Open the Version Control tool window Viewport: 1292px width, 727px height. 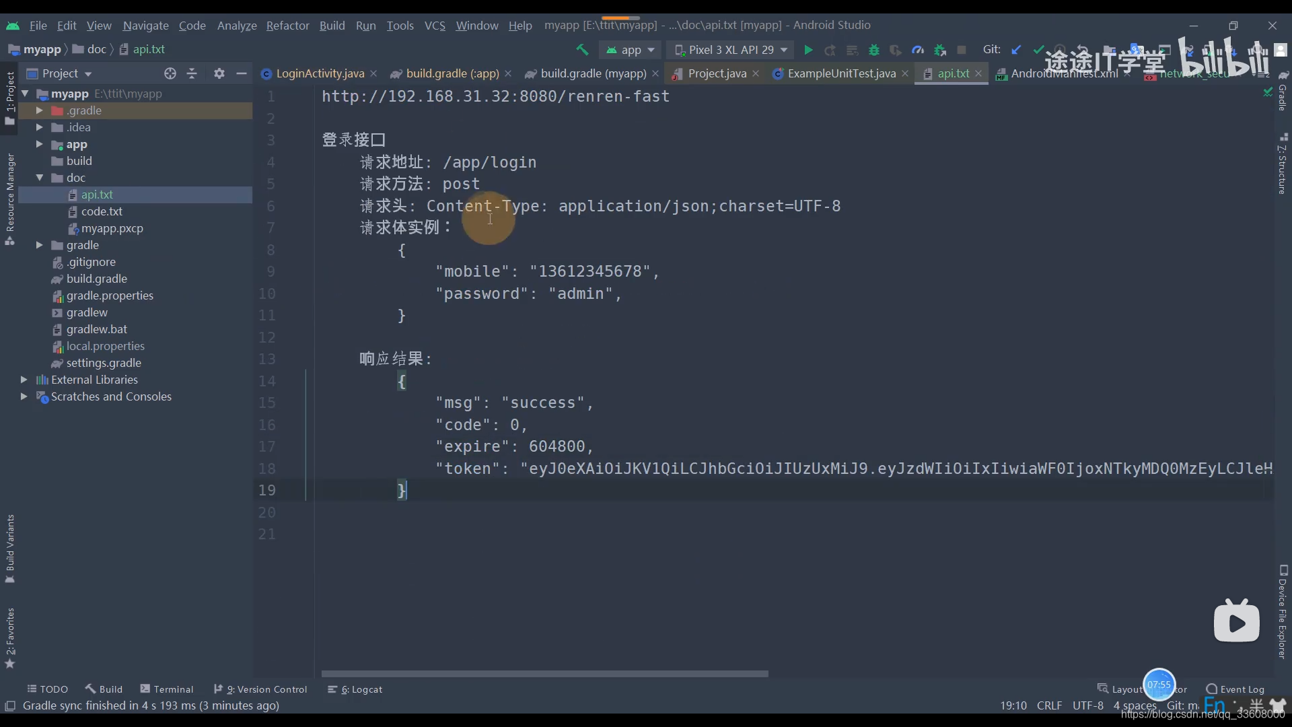click(260, 689)
